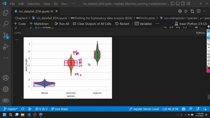The height and width of the screenshot is (118, 210).
Task: Open the View menu
Action: tap(47, 4)
